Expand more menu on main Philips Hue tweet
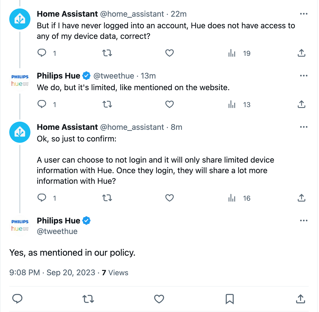Viewport: 319px width, 312px height. [304, 221]
